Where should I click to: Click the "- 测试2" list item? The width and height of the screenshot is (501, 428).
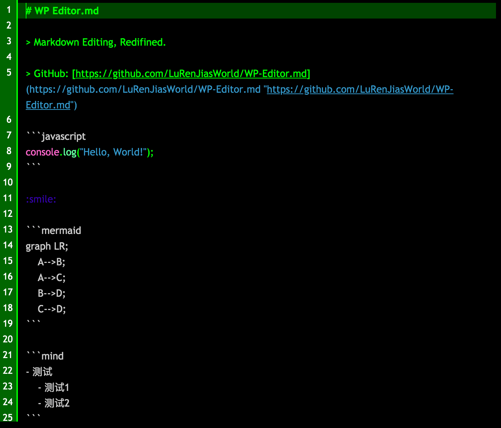pyautogui.click(x=54, y=403)
